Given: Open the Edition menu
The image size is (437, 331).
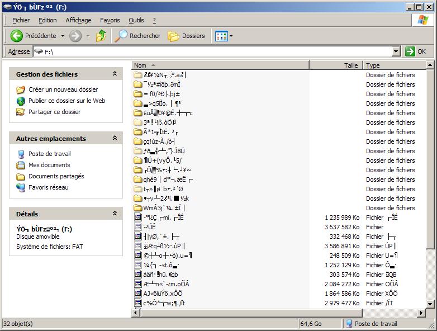Looking at the screenshot, I should pos(47,20).
